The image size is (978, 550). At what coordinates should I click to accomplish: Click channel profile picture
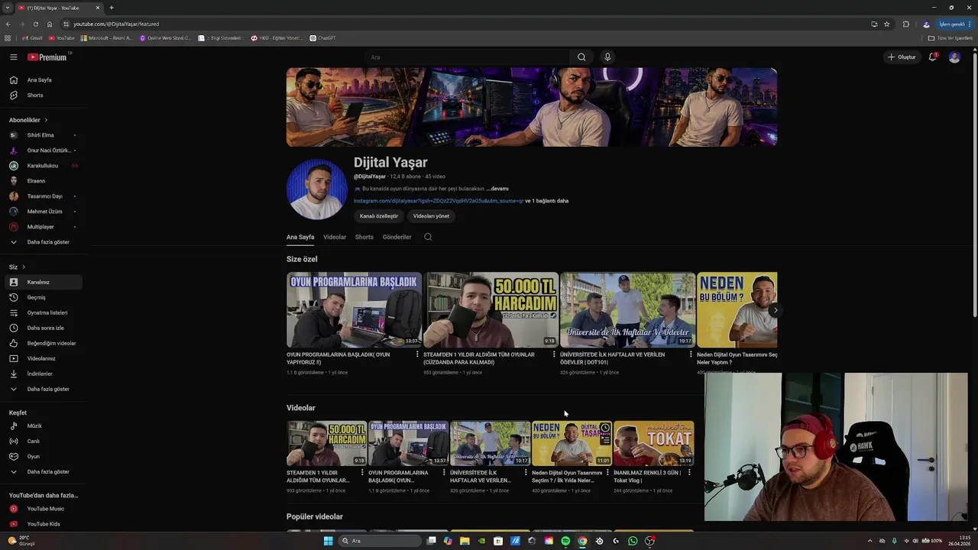click(x=317, y=189)
